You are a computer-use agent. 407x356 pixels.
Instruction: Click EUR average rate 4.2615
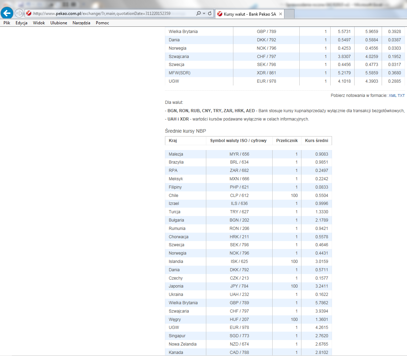pyautogui.click(x=322, y=327)
